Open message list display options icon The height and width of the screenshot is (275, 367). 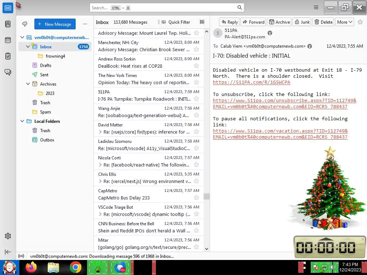click(x=202, y=22)
